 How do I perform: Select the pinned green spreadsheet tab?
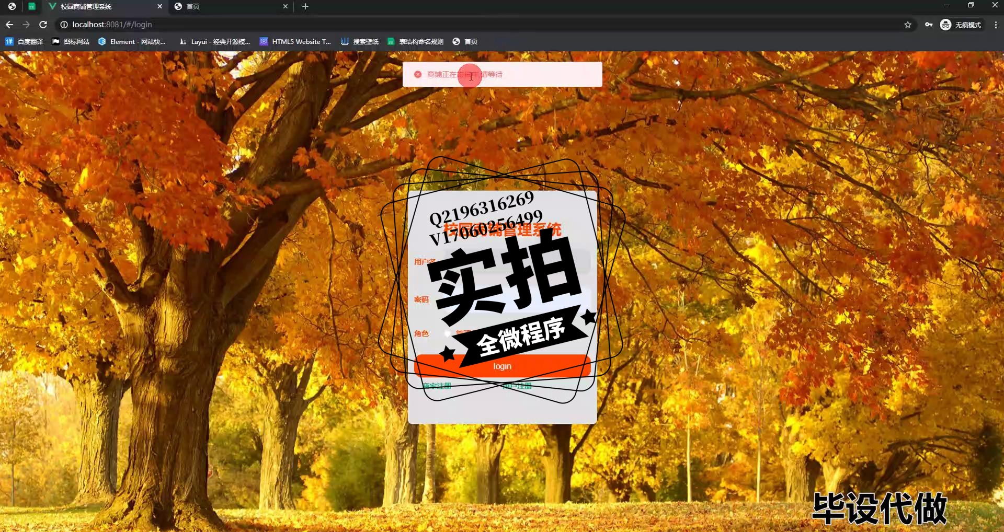tap(32, 6)
